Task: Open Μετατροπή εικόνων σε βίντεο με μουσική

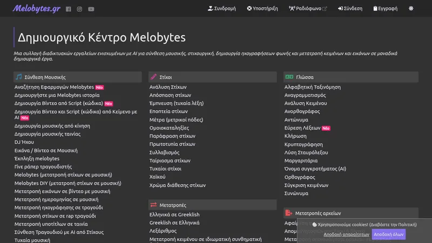Action: click(62, 191)
